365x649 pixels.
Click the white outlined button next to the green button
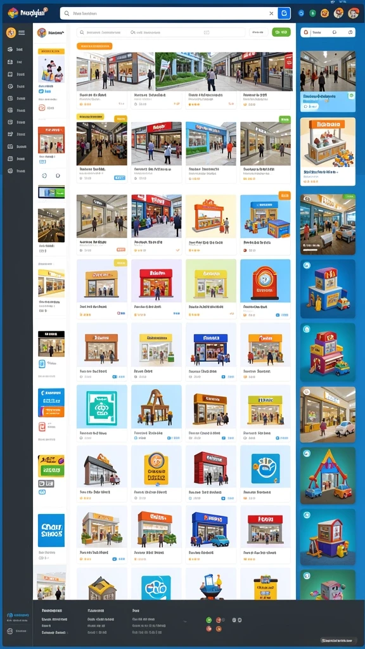(x=259, y=32)
